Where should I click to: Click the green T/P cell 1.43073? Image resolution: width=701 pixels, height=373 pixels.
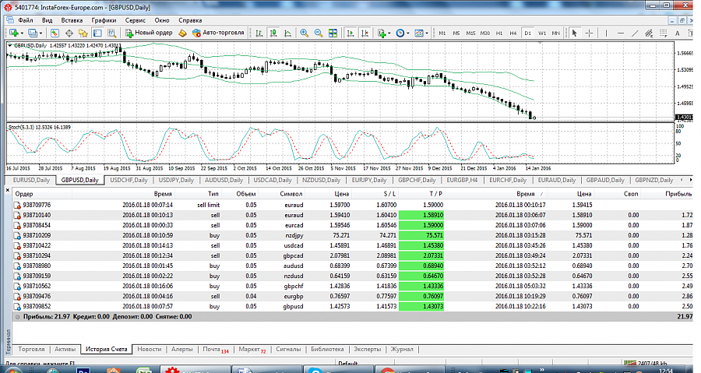(421, 307)
